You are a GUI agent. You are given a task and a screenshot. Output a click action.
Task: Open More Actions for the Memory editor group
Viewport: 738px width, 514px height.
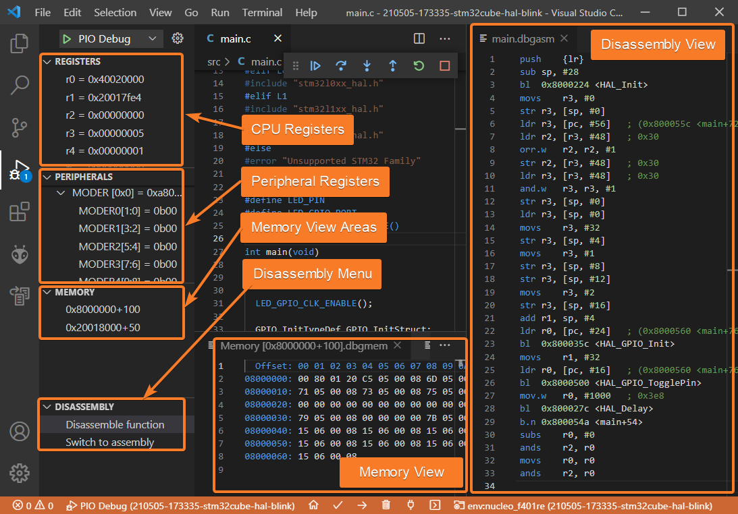click(445, 345)
